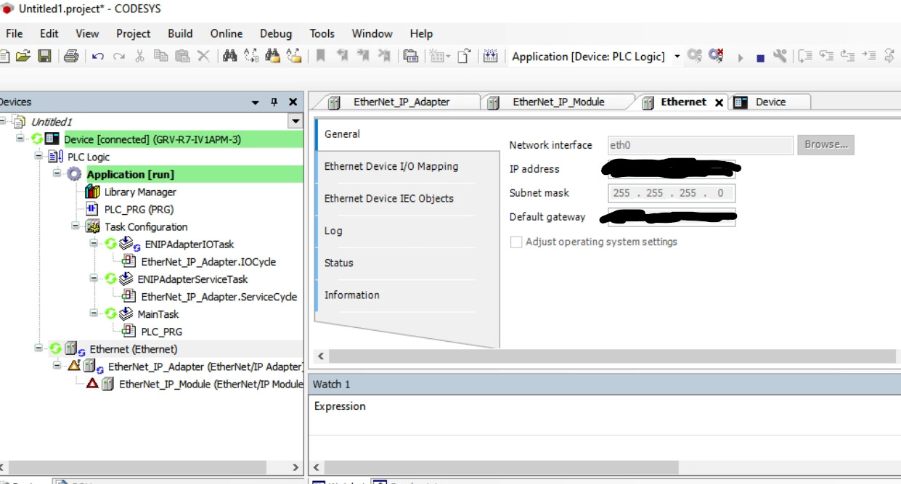Click the Delete X toolbar icon
This screenshot has width=901, height=484.
click(x=203, y=56)
